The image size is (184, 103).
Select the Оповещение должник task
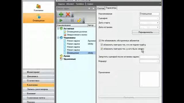click(77, 32)
